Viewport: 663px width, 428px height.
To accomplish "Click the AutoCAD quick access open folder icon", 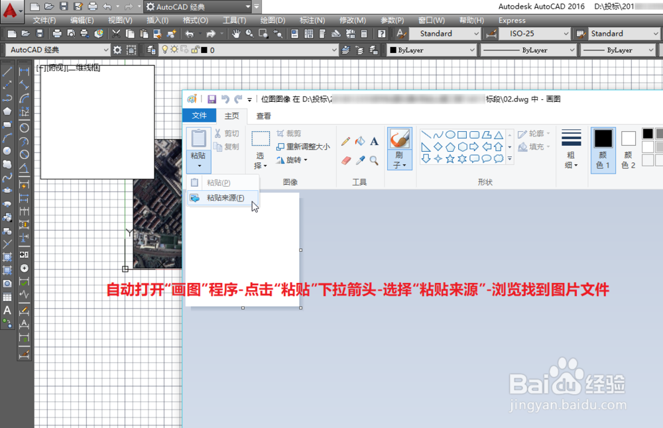I will pyautogui.click(x=49, y=7).
